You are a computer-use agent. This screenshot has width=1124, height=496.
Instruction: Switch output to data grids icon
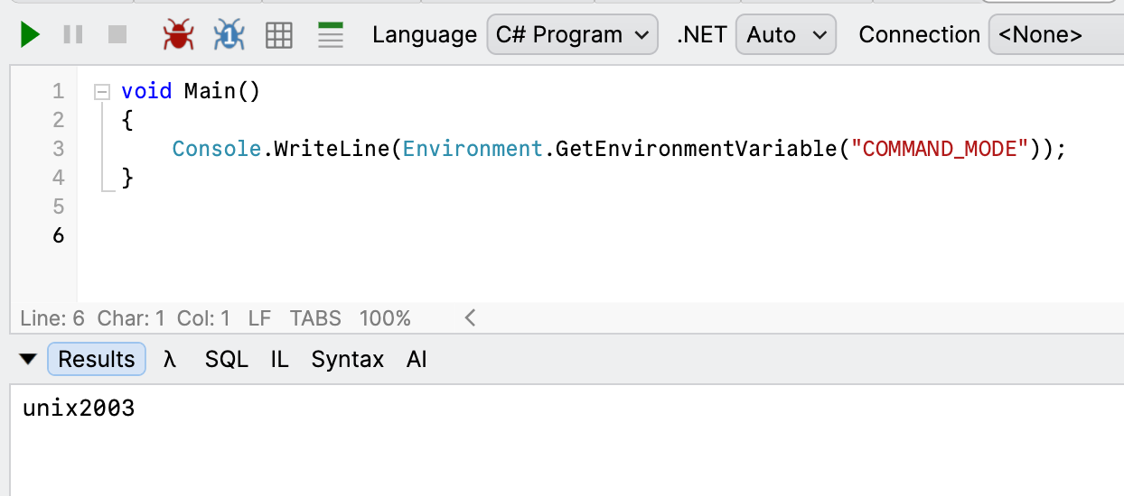[x=279, y=35]
